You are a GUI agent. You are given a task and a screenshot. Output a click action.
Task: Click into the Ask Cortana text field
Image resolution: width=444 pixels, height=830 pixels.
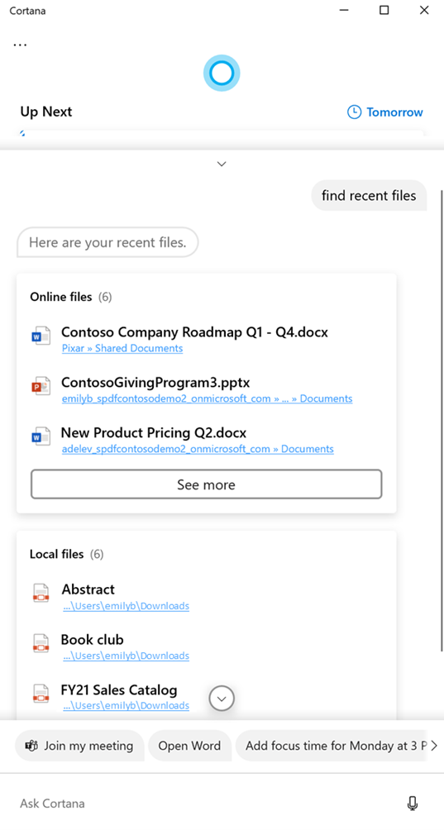(x=207, y=804)
